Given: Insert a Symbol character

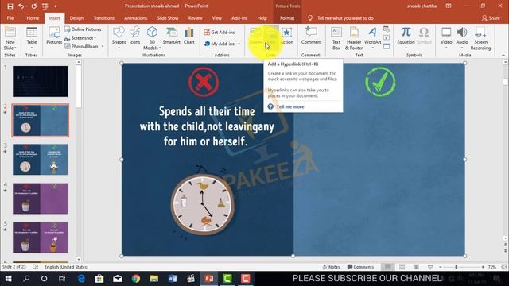Looking at the screenshot, I should tap(424, 36).
